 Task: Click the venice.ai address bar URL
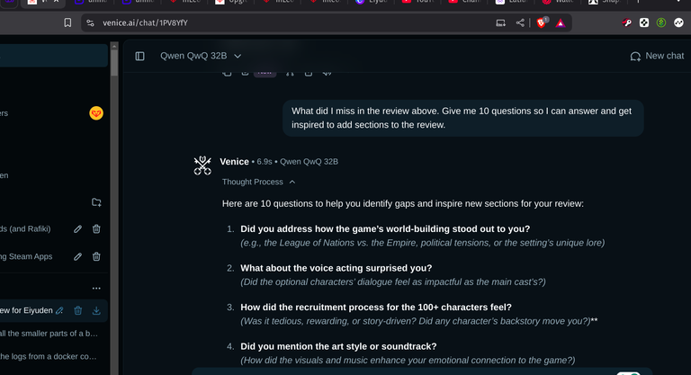145,22
